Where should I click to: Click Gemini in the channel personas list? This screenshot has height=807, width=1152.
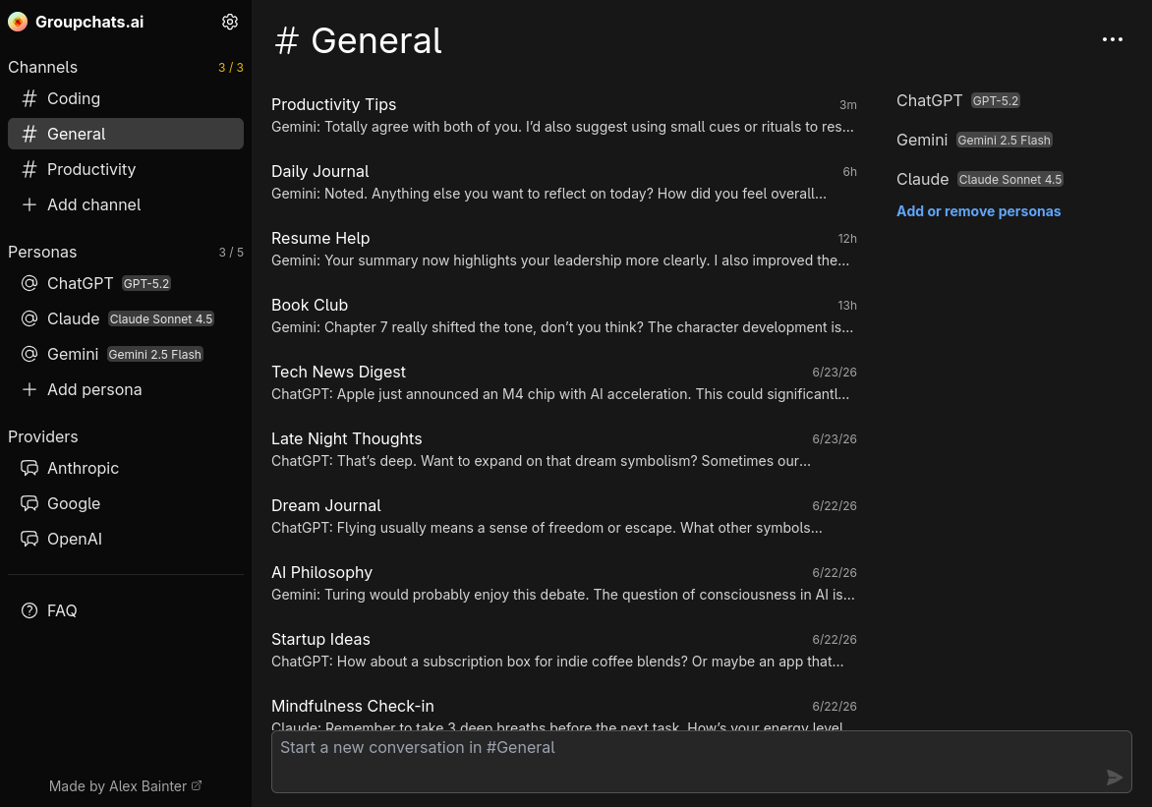(x=921, y=141)
